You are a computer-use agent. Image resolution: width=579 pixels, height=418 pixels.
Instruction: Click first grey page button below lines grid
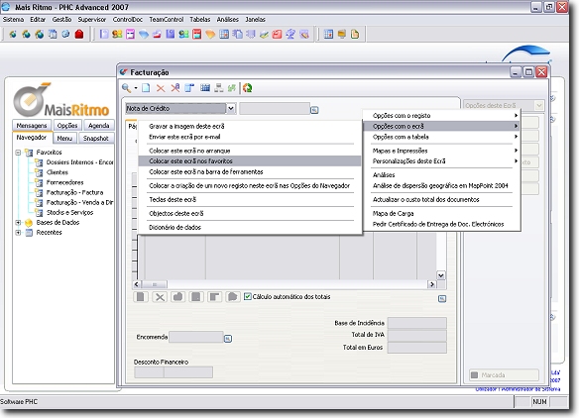(x=141, y=297)
